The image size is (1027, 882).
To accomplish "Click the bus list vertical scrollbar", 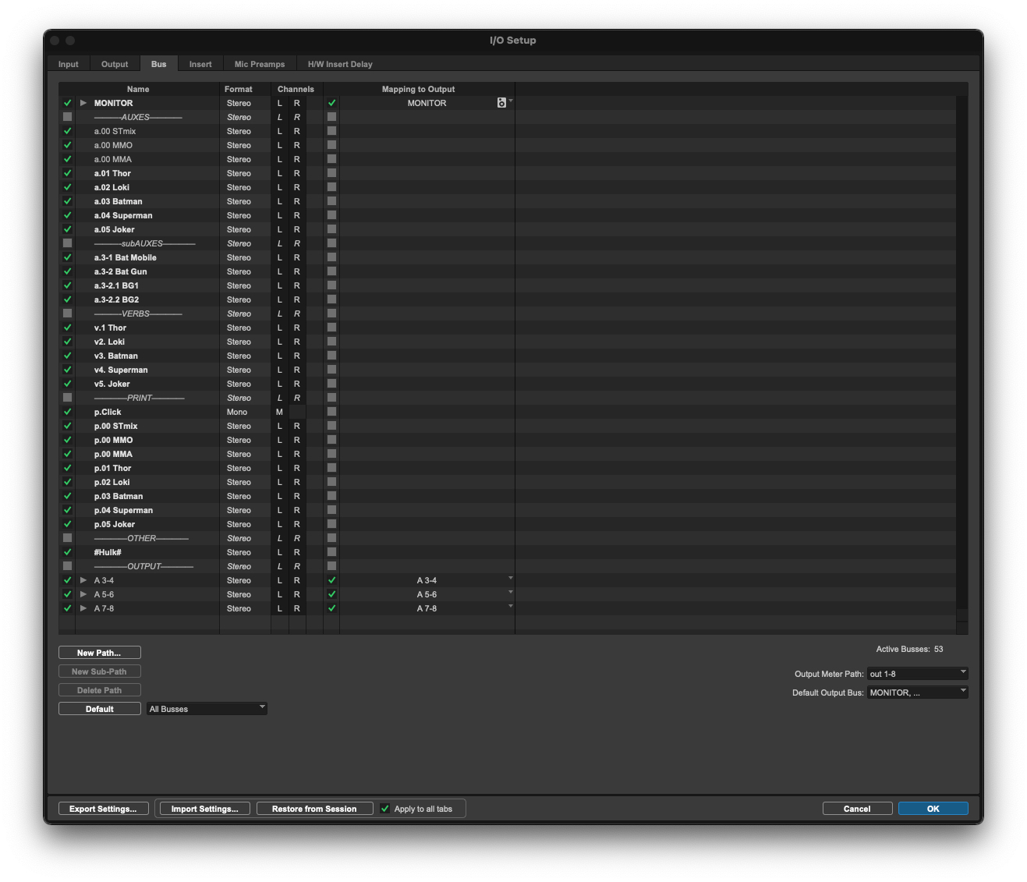I will click(961, 351).
